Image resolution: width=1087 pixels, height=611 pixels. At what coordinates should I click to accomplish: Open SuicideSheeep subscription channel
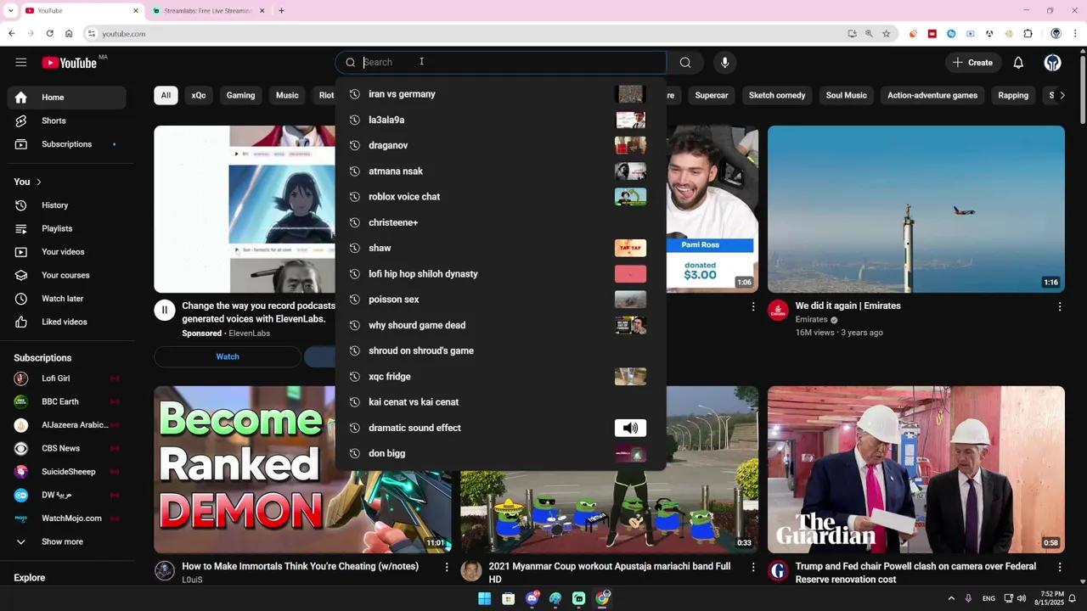[66, 472]
